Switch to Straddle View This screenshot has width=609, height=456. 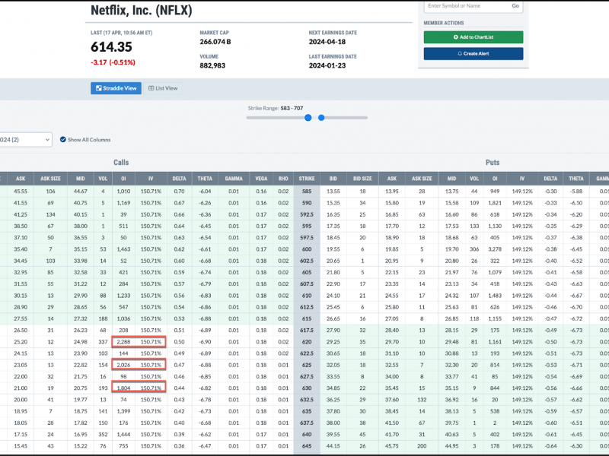tap(116, 88)
